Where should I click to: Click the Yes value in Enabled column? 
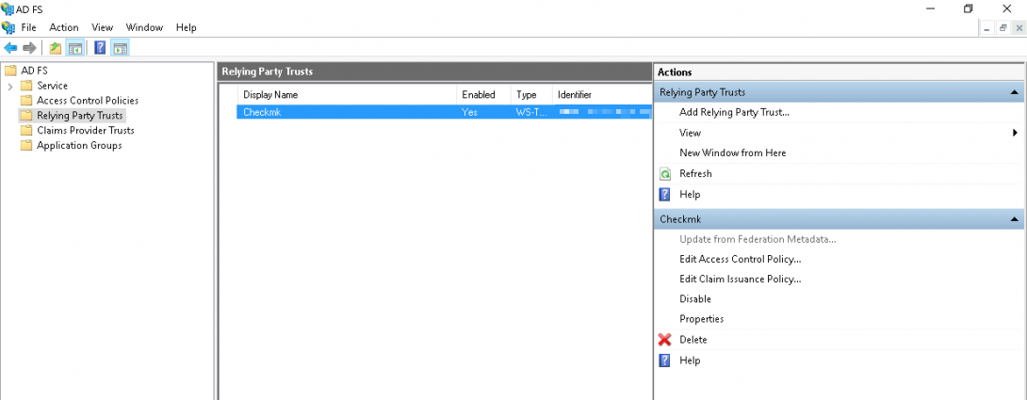(x=469, y=112)
